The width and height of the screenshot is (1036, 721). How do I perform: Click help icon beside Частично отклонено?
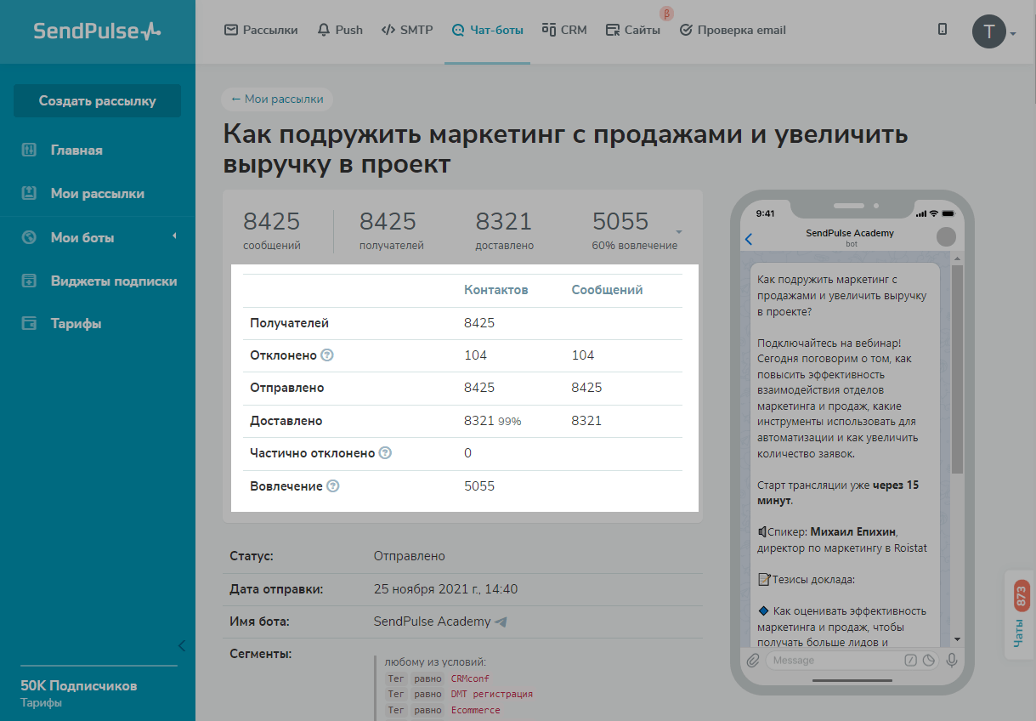pos(385,453)
